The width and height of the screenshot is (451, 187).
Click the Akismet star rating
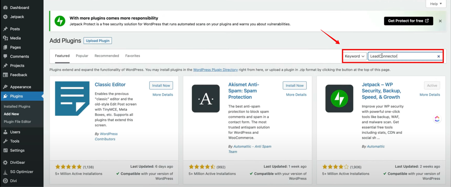(202, 167)
